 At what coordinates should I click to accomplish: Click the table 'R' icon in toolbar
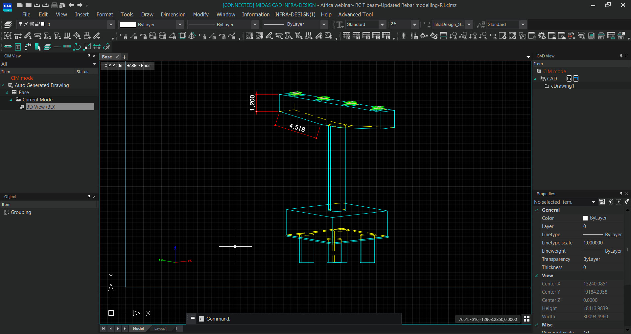coord(346,36)
